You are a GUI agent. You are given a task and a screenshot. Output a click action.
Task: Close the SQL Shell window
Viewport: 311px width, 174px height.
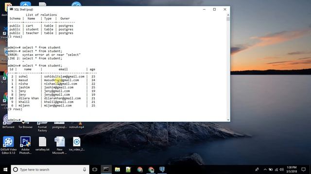point(225,9)
